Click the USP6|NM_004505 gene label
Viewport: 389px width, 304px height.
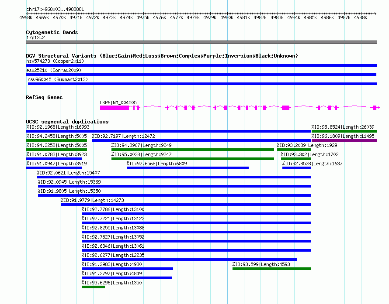[x=118, y=102]
